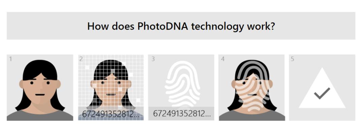This screenshot has height=127, width=364.
Task: Click the hash number label under step 2
Action: pos(111,114)
